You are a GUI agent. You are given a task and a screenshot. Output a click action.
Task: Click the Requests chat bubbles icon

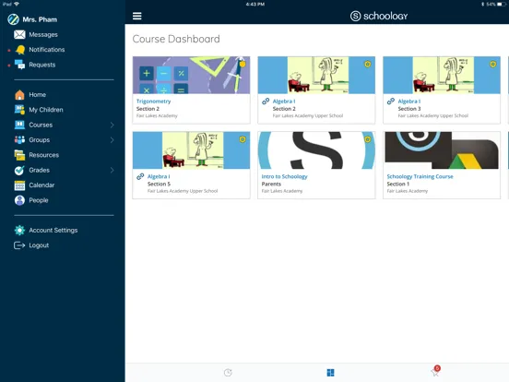click(19, 65)
